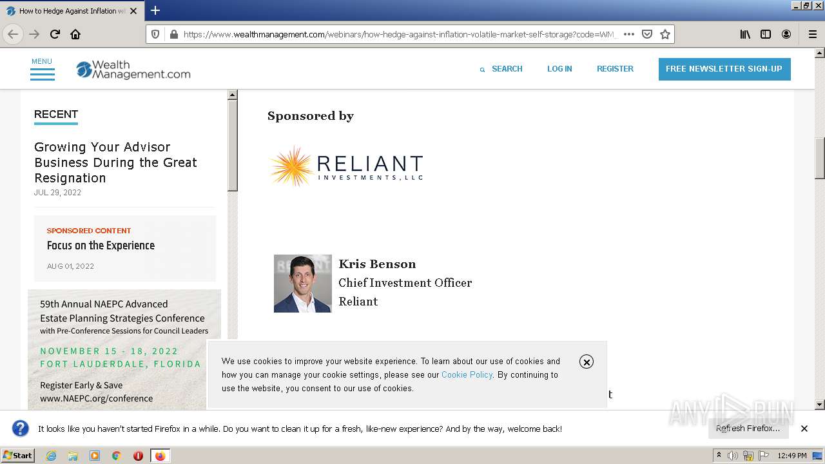Switch to Firefox taskbar button
The width and height of the screenshot is (825, 464).
click(x=160, y=456)
